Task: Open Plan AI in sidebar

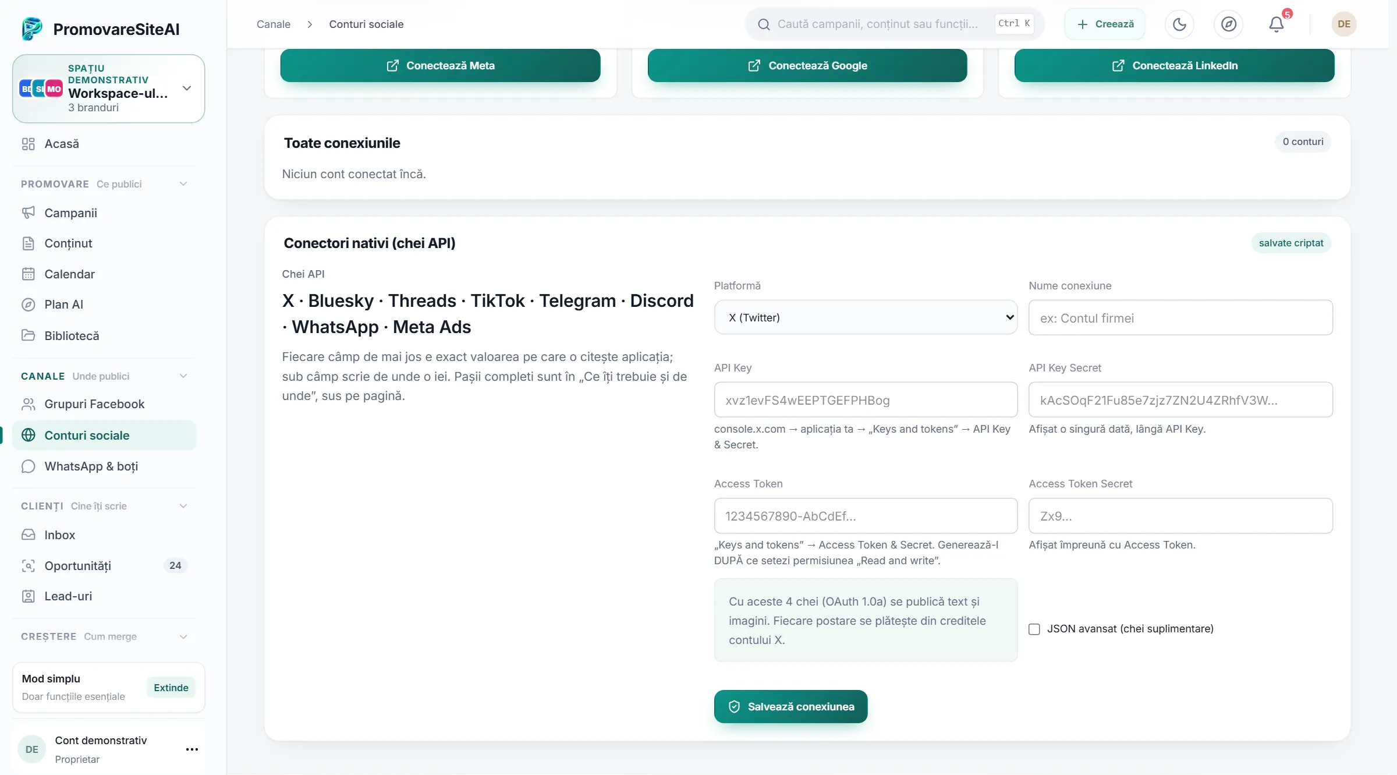Action: click(105, 305)
